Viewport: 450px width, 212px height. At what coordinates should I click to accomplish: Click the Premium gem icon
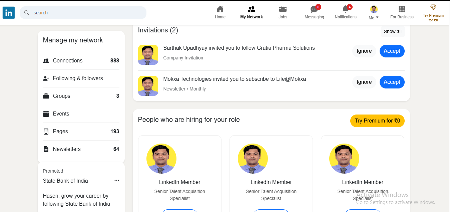[x=433, y=7]
